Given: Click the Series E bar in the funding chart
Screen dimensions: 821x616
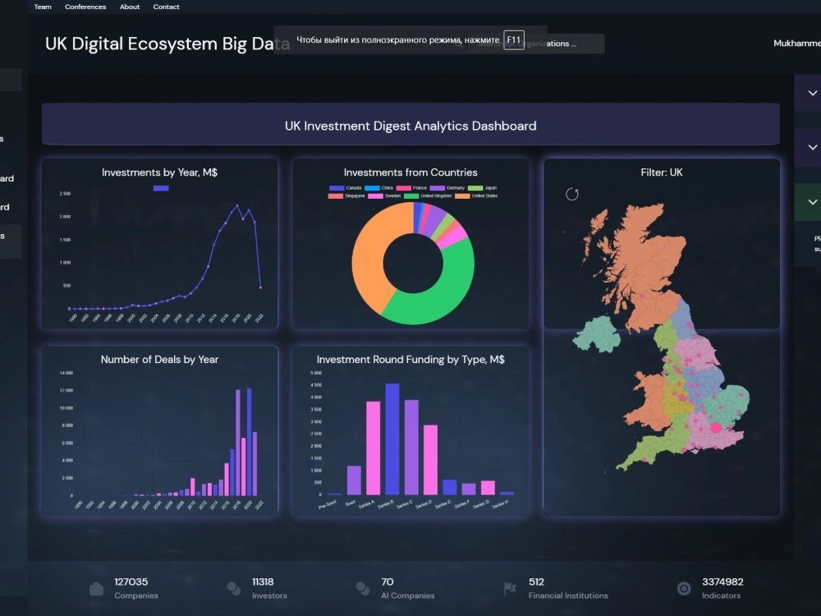Looking at the screenshot, I should (450, 487).
